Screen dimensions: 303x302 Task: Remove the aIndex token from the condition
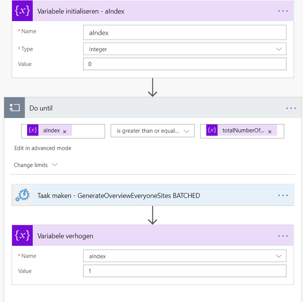tap(65, 132)
